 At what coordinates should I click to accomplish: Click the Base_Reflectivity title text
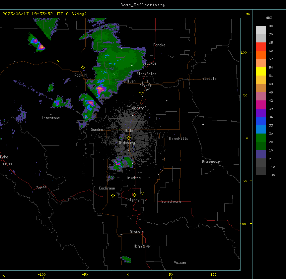pos(143,5)
